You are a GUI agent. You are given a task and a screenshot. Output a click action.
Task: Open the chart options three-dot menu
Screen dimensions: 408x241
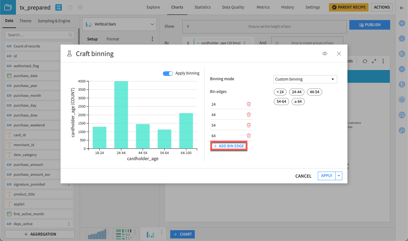tap(383, 61)
